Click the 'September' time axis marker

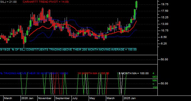point(62,98)
